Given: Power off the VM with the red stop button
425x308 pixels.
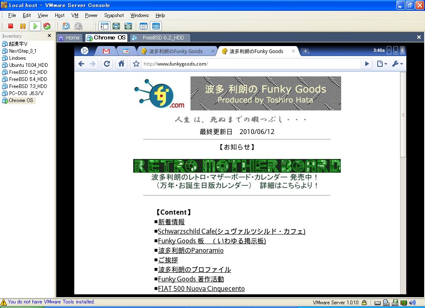Looking at the screenshot, I should pos(10,26).
